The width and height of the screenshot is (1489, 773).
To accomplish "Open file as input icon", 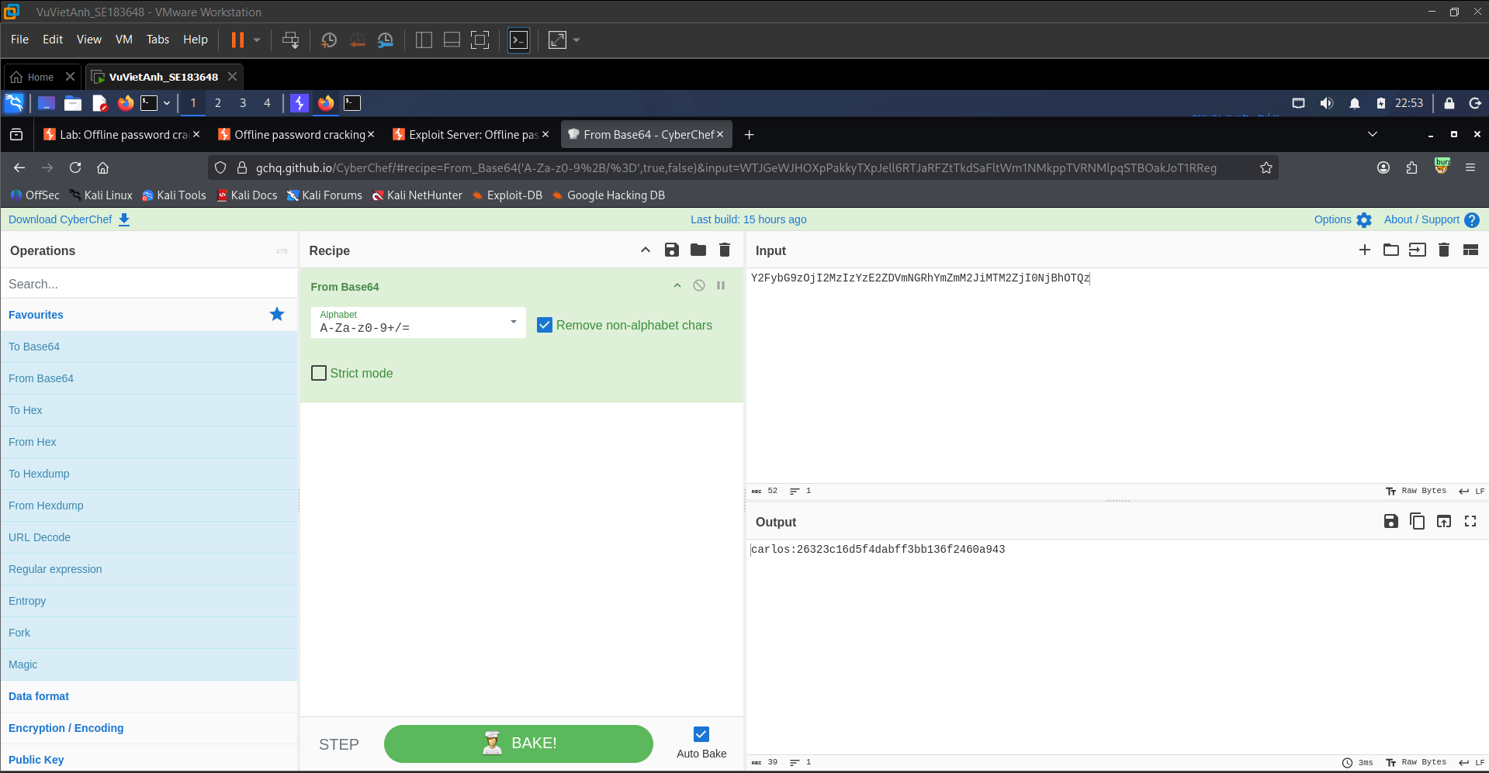I will pyautogui.click(x=1418, y=250).
